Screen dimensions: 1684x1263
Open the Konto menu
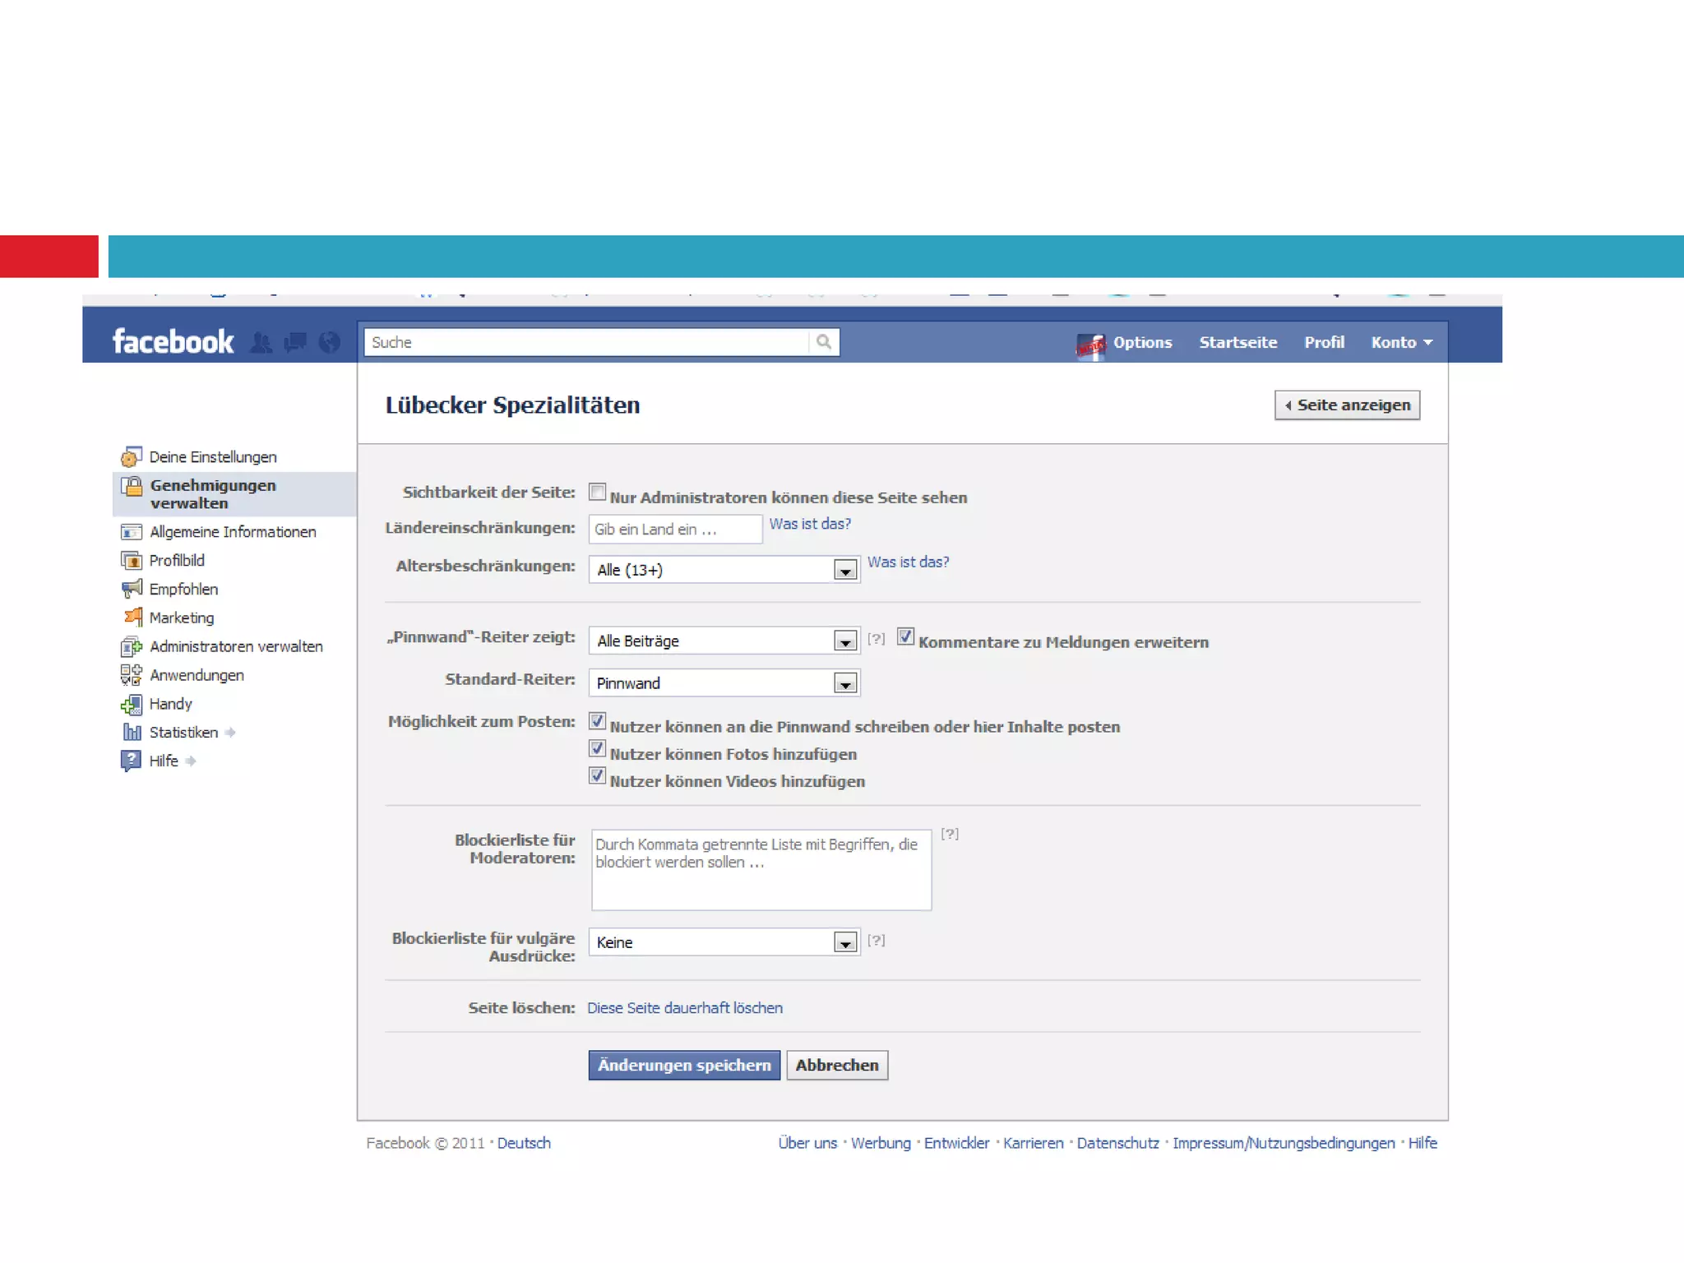(1401, 342)
